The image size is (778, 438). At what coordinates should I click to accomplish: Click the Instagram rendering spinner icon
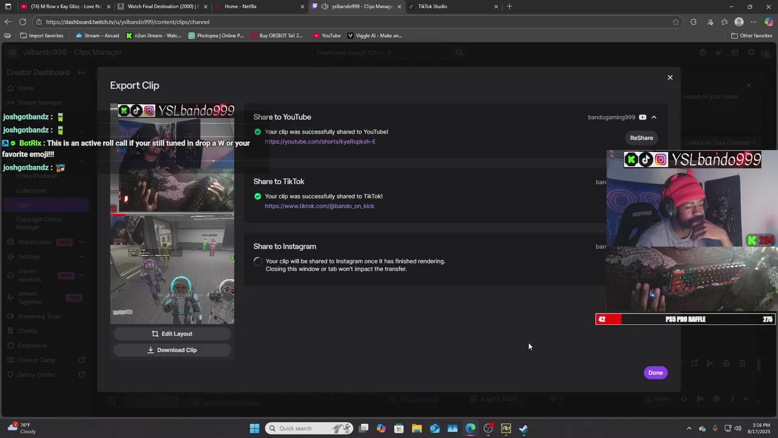(x=258, y=262)
